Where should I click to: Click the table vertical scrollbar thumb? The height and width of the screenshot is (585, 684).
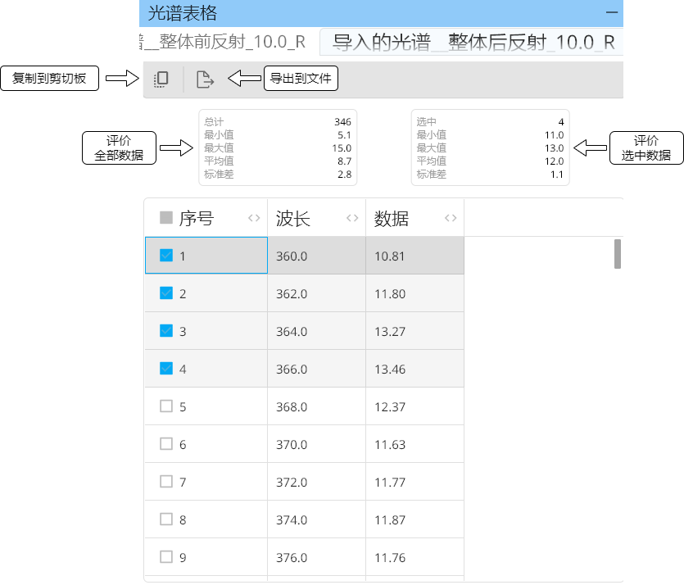coord(618,254)
